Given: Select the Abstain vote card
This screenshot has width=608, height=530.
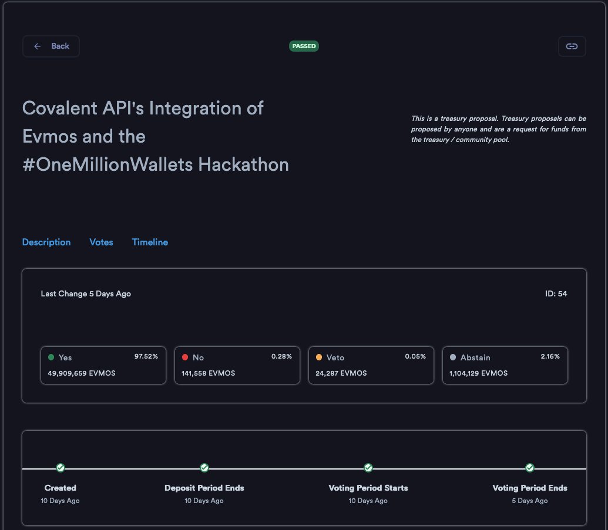Looking at the screenshot, I should (x=505, y=365).
